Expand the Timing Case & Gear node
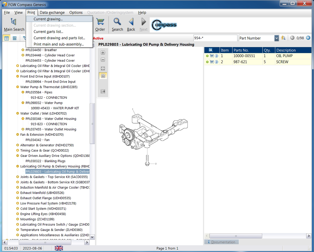This screenshot has width=314, height=252. point(17,151)
